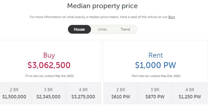Open the Blog link
This screenshot has width=220, height=108.
coord(171,17)
